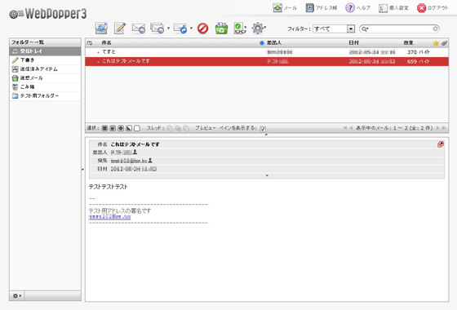
Task: Clear the search box with the reset icon
Action: 435,29
